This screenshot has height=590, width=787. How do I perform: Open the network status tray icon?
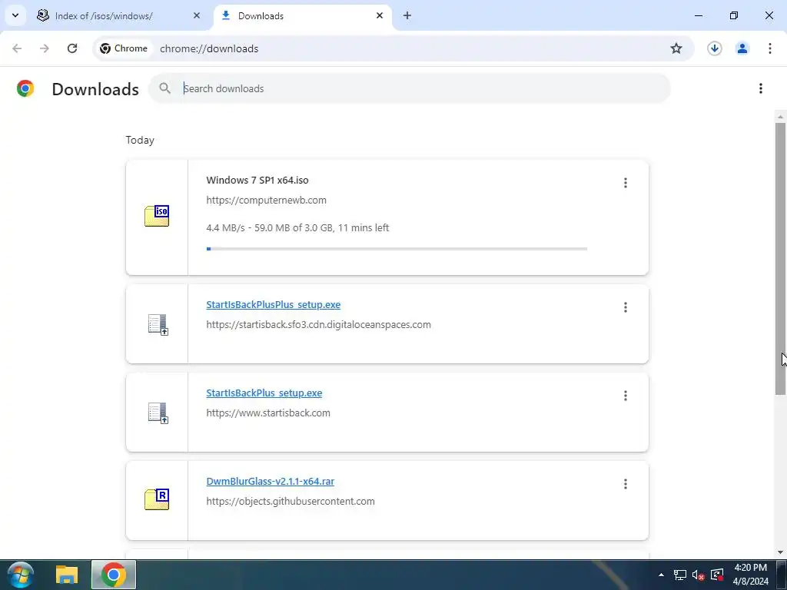pos(679,575)
